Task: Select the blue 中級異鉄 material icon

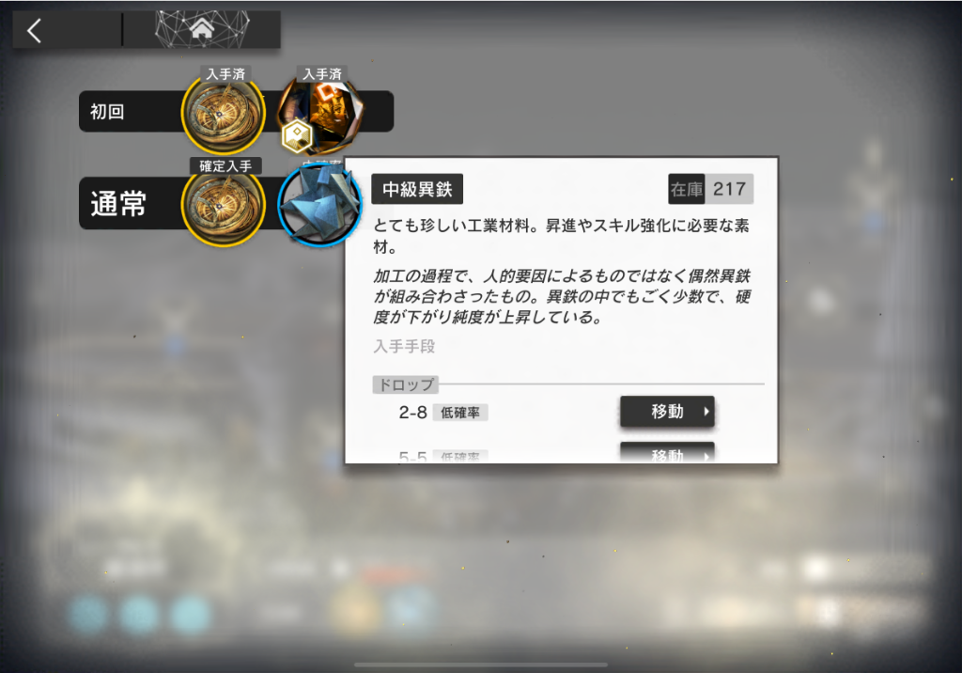Action: coord(319,205)
